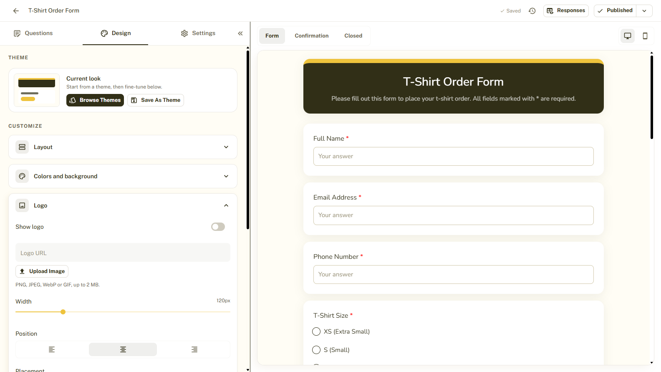The height and width of the screenshot is (372, 661).
Task: Click the Published button
Action: tap(615, 11)
